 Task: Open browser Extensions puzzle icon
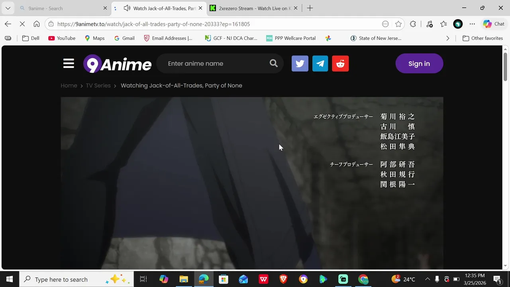(413, 24)
